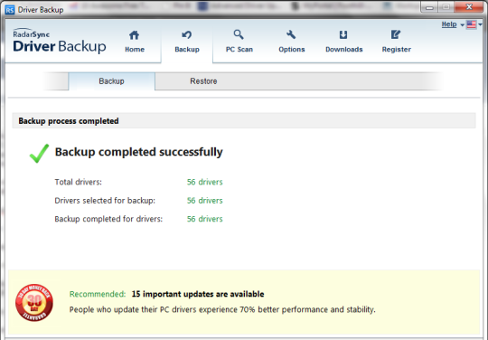Click the RadarSync Driver Backup logo

tap(60, 41)
